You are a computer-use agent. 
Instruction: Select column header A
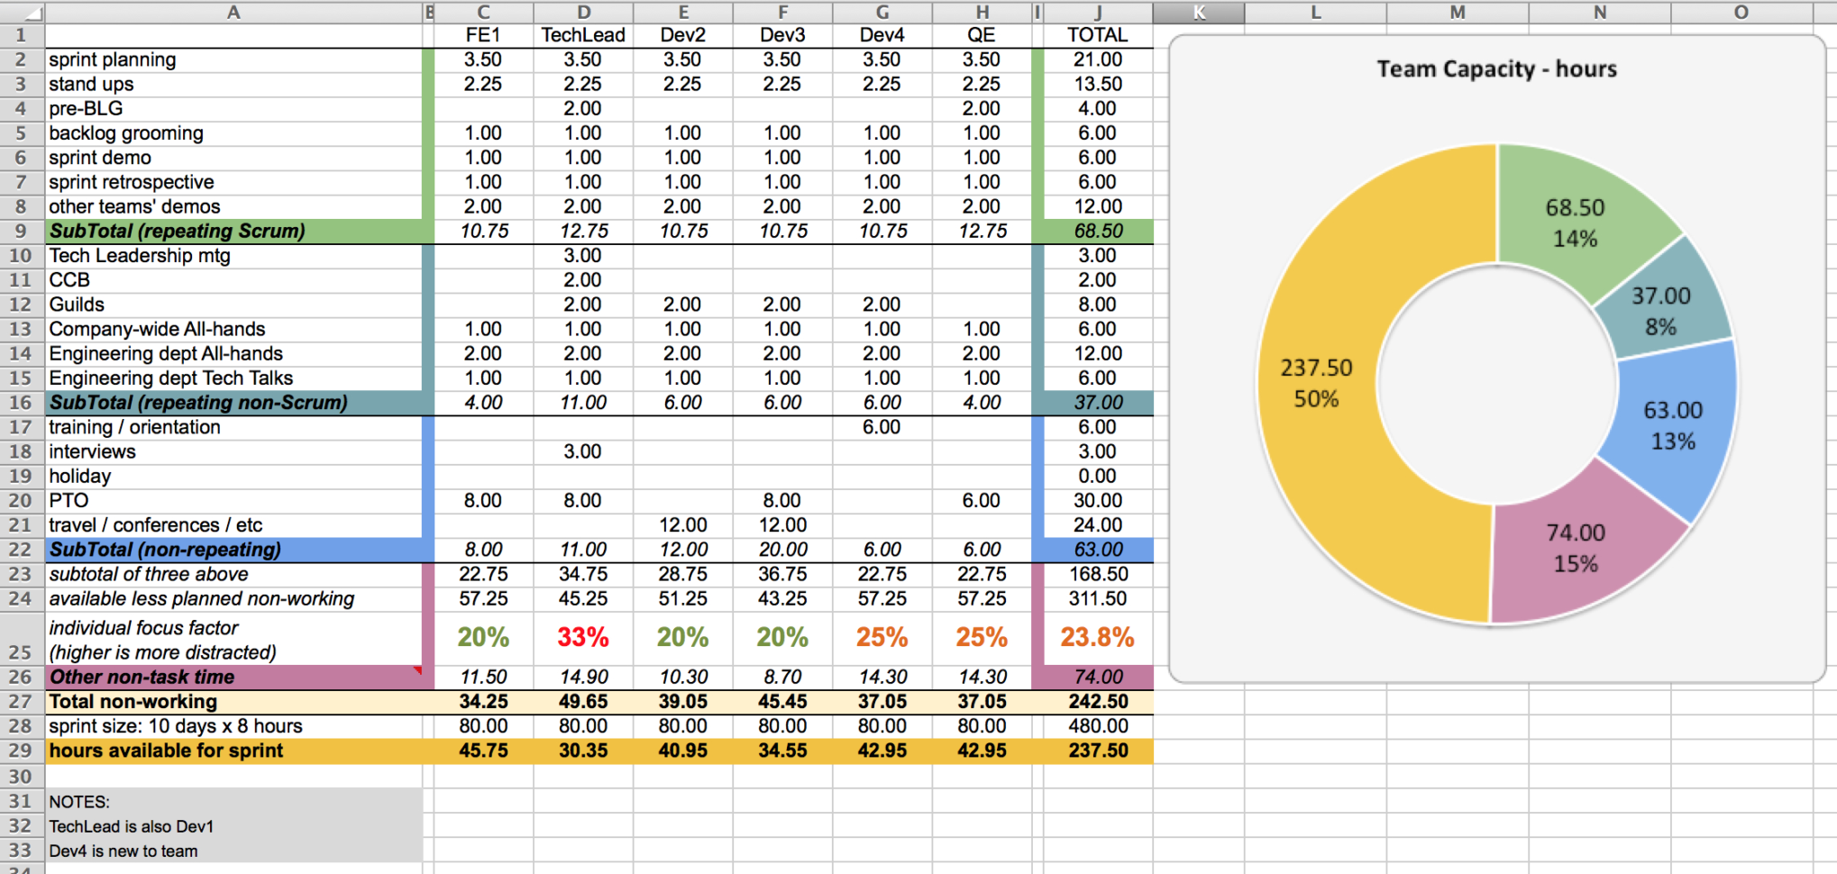pyautogui.click(x=233, y=13)
